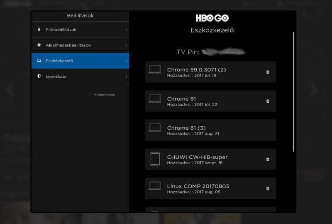Click the Beállítások sidebar title

[80, 15]
